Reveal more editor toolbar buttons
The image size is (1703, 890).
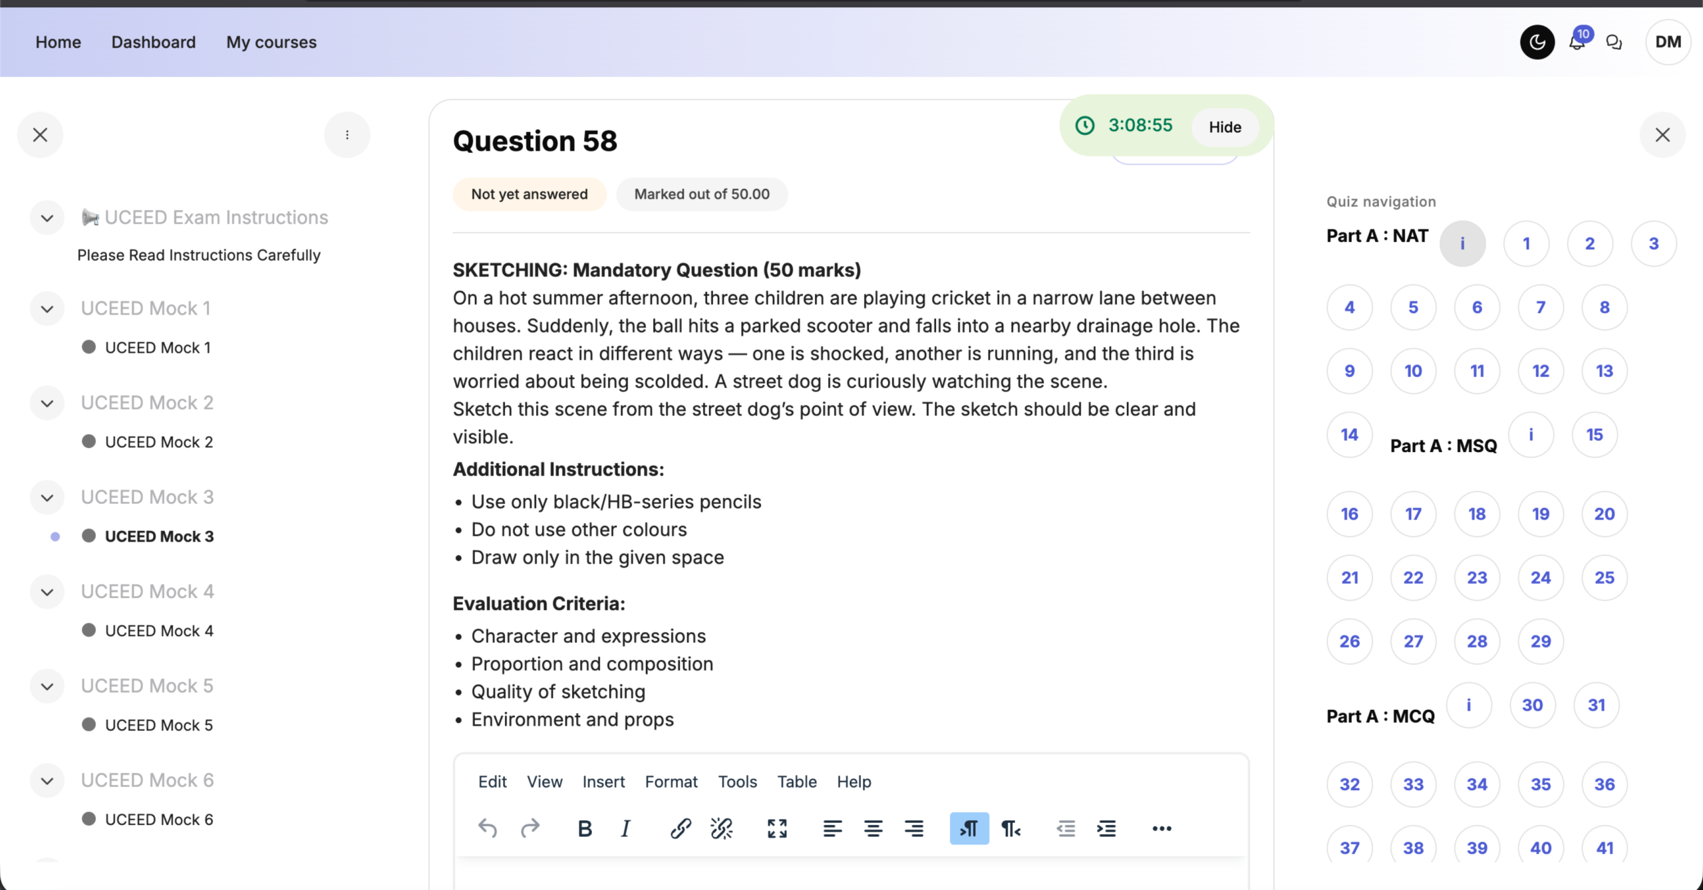pyautogui.click(x=1161, y=828)
